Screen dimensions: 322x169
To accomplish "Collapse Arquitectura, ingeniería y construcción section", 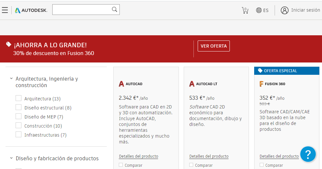I will point(11,79).
